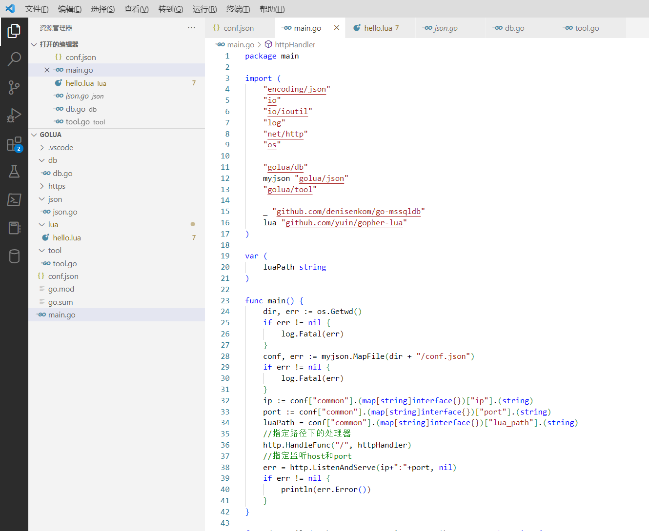649x531 pixels.
Task: Open 转到(G) menu
Action: pyautogui.click(x=171, y=9)
